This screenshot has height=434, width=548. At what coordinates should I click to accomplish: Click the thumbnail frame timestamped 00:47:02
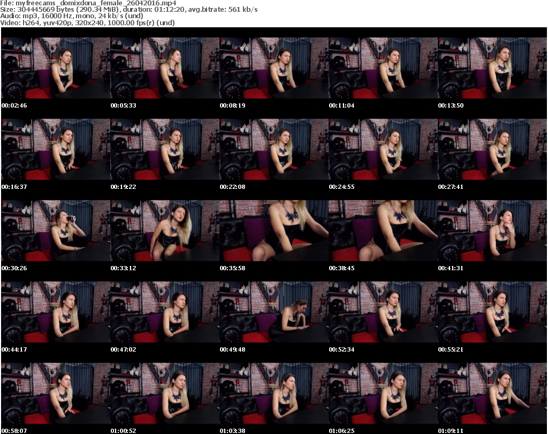[165, 312]
